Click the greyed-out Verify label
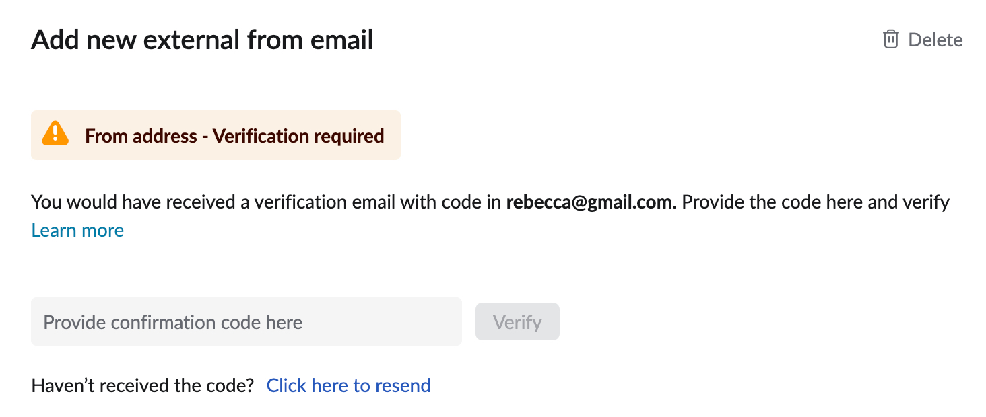The height and width of the screenshot is (417, 986). (x=517, y=322)
